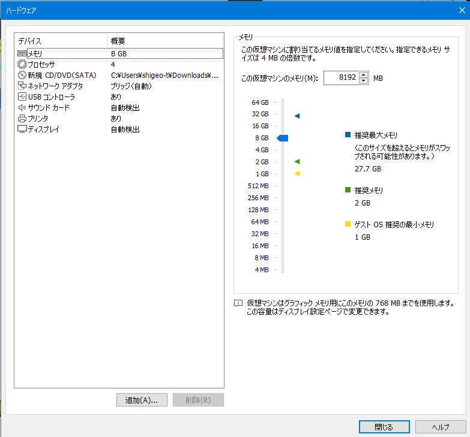The image size is (470, 437).
Task: Click the 27.7 GB recommended maximum value
Action: pos(368,169)
